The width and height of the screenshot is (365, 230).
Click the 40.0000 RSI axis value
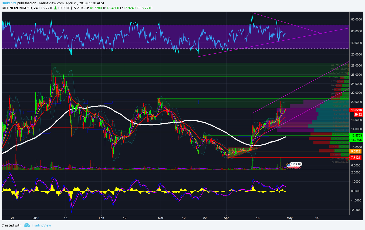pos(356,43)
